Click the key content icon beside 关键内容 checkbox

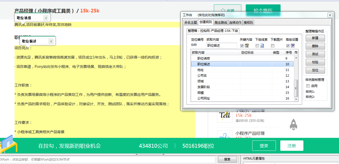(247, 46)
